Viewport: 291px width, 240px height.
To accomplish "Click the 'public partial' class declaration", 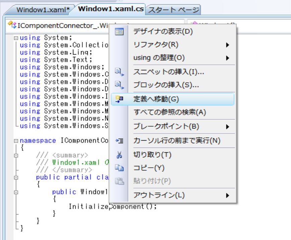I will [64, 177].
